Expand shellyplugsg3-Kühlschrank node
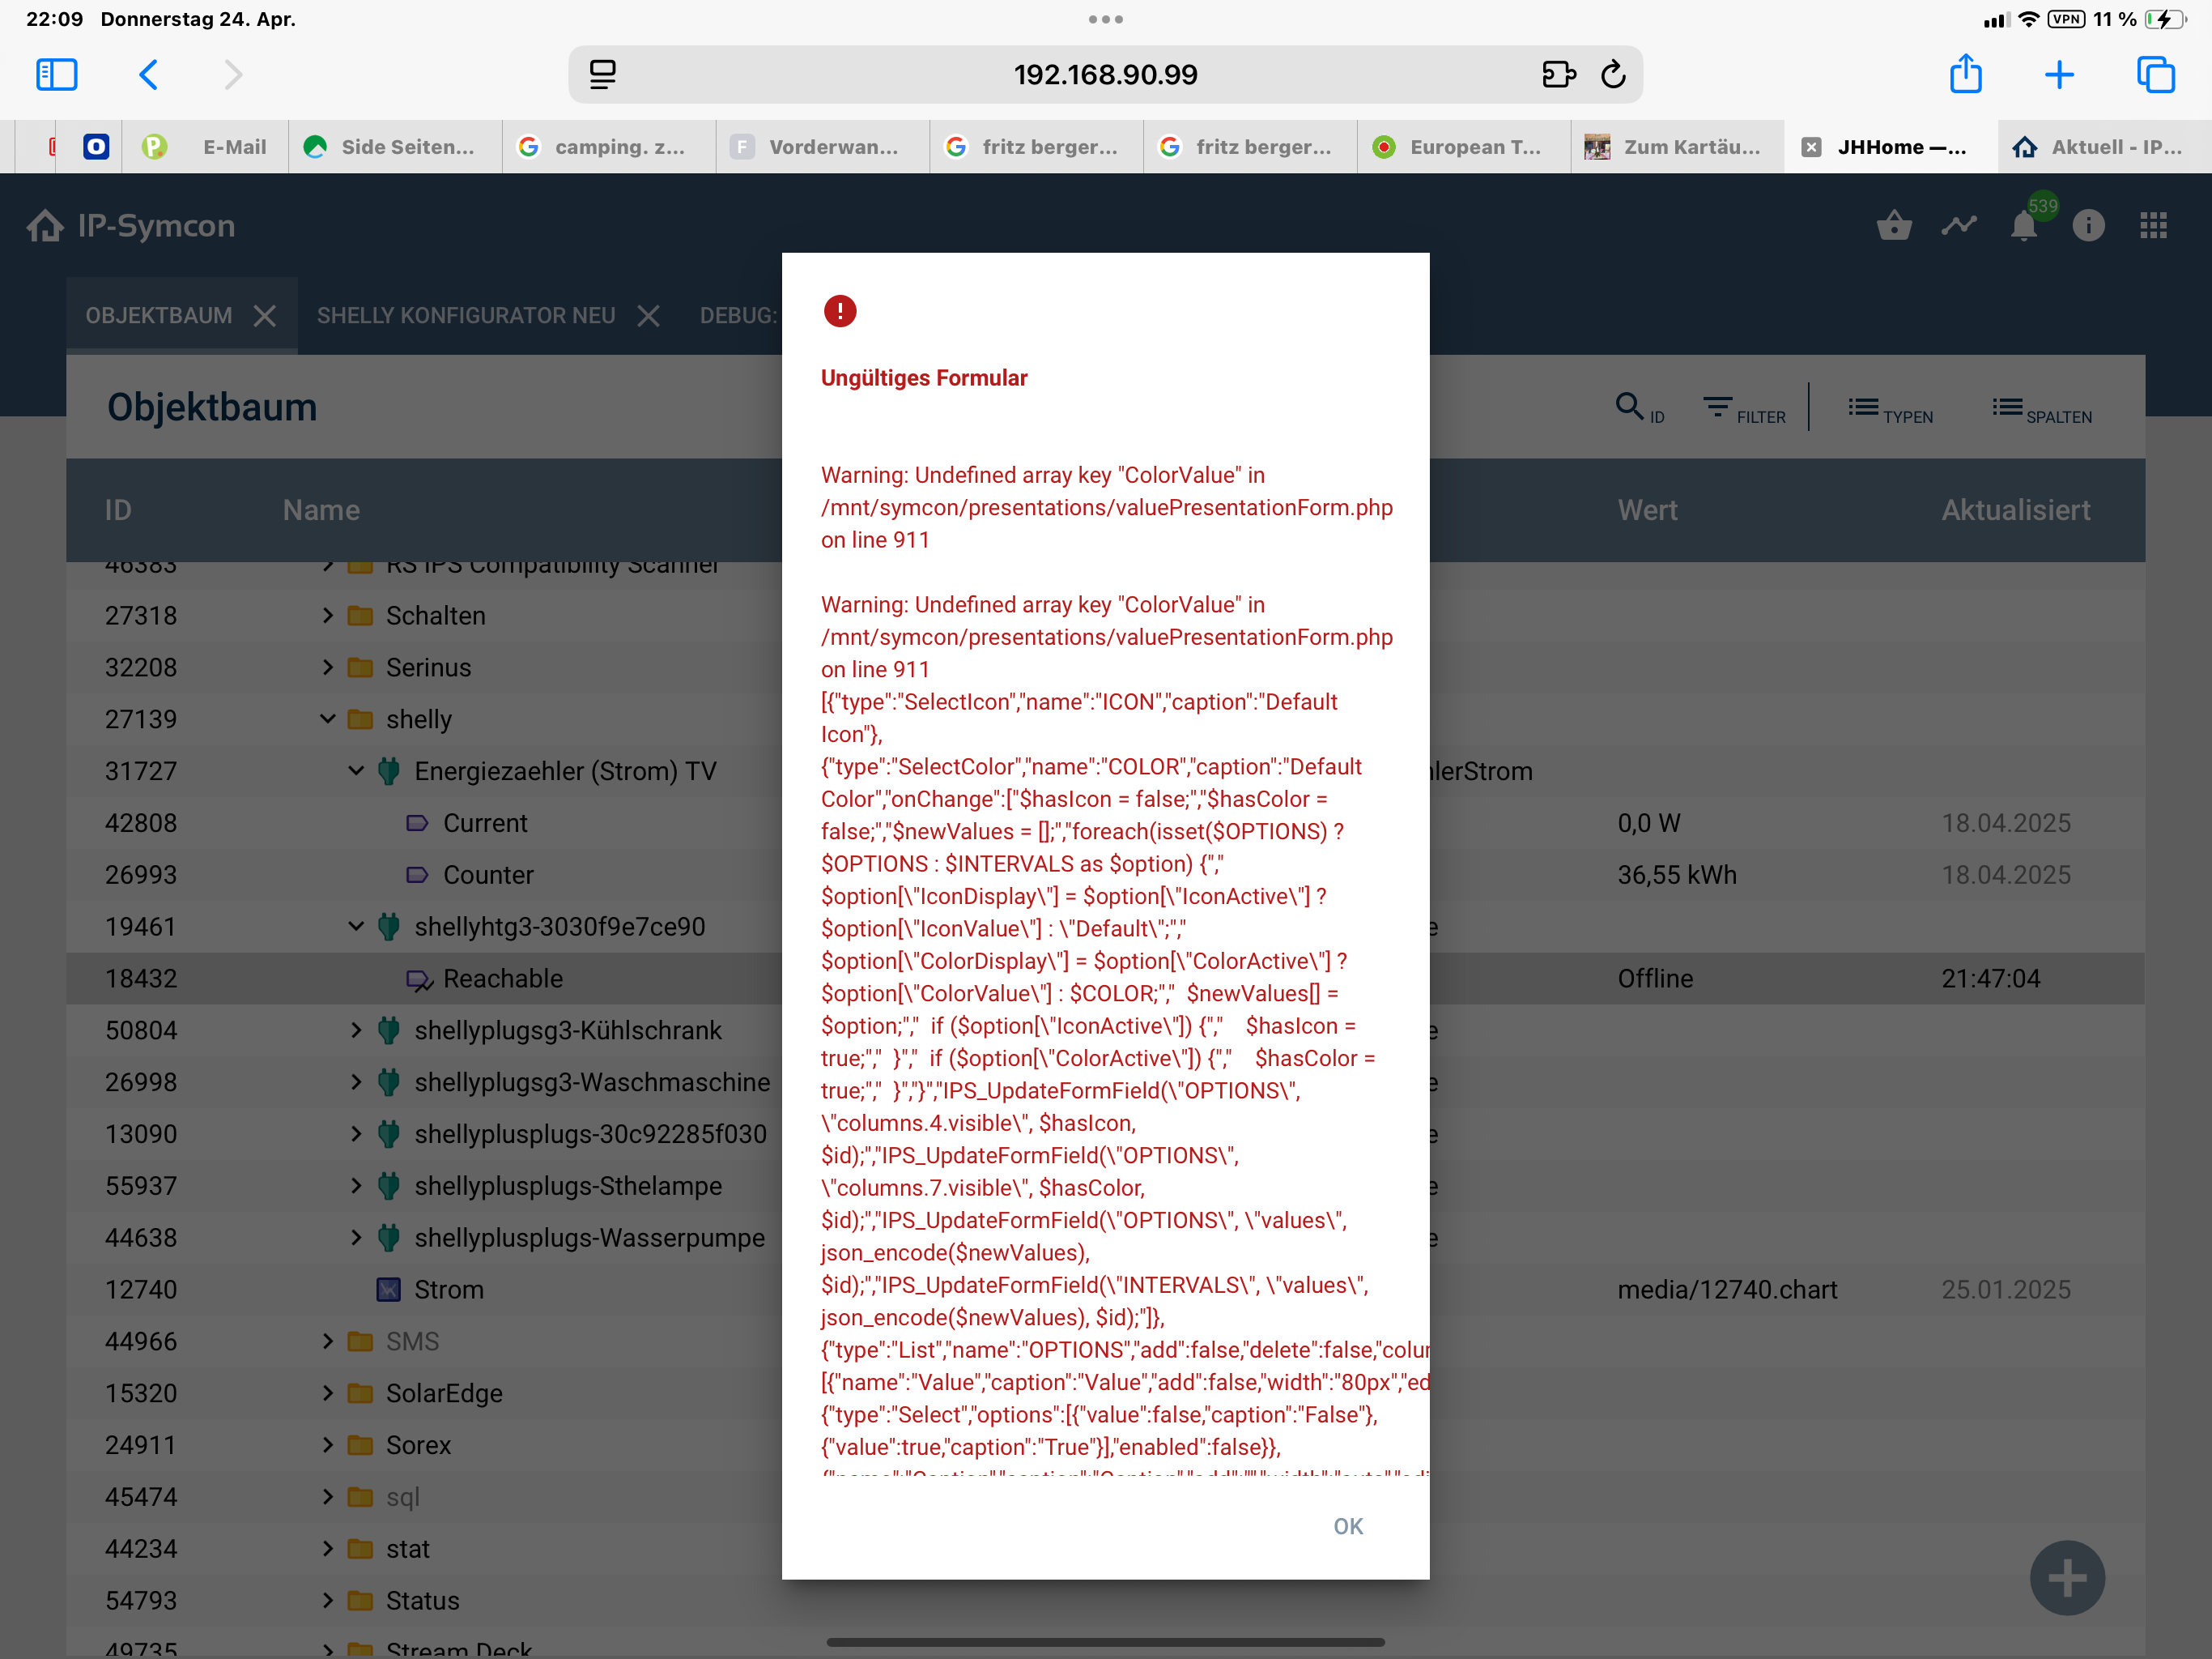 pos(356,1030)
